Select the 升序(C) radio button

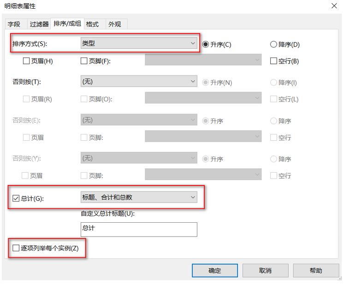(x=206, y=44)
